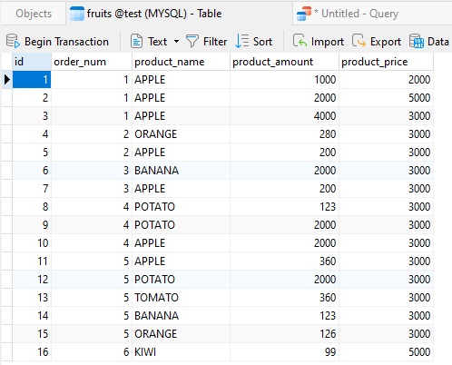Image resolution: width=452 pixels, height=365 pixels.
Task: Select the product_name column header
Action: (181, 62)
